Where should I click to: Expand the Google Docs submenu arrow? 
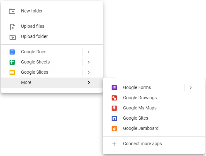[x=89, y=52]
